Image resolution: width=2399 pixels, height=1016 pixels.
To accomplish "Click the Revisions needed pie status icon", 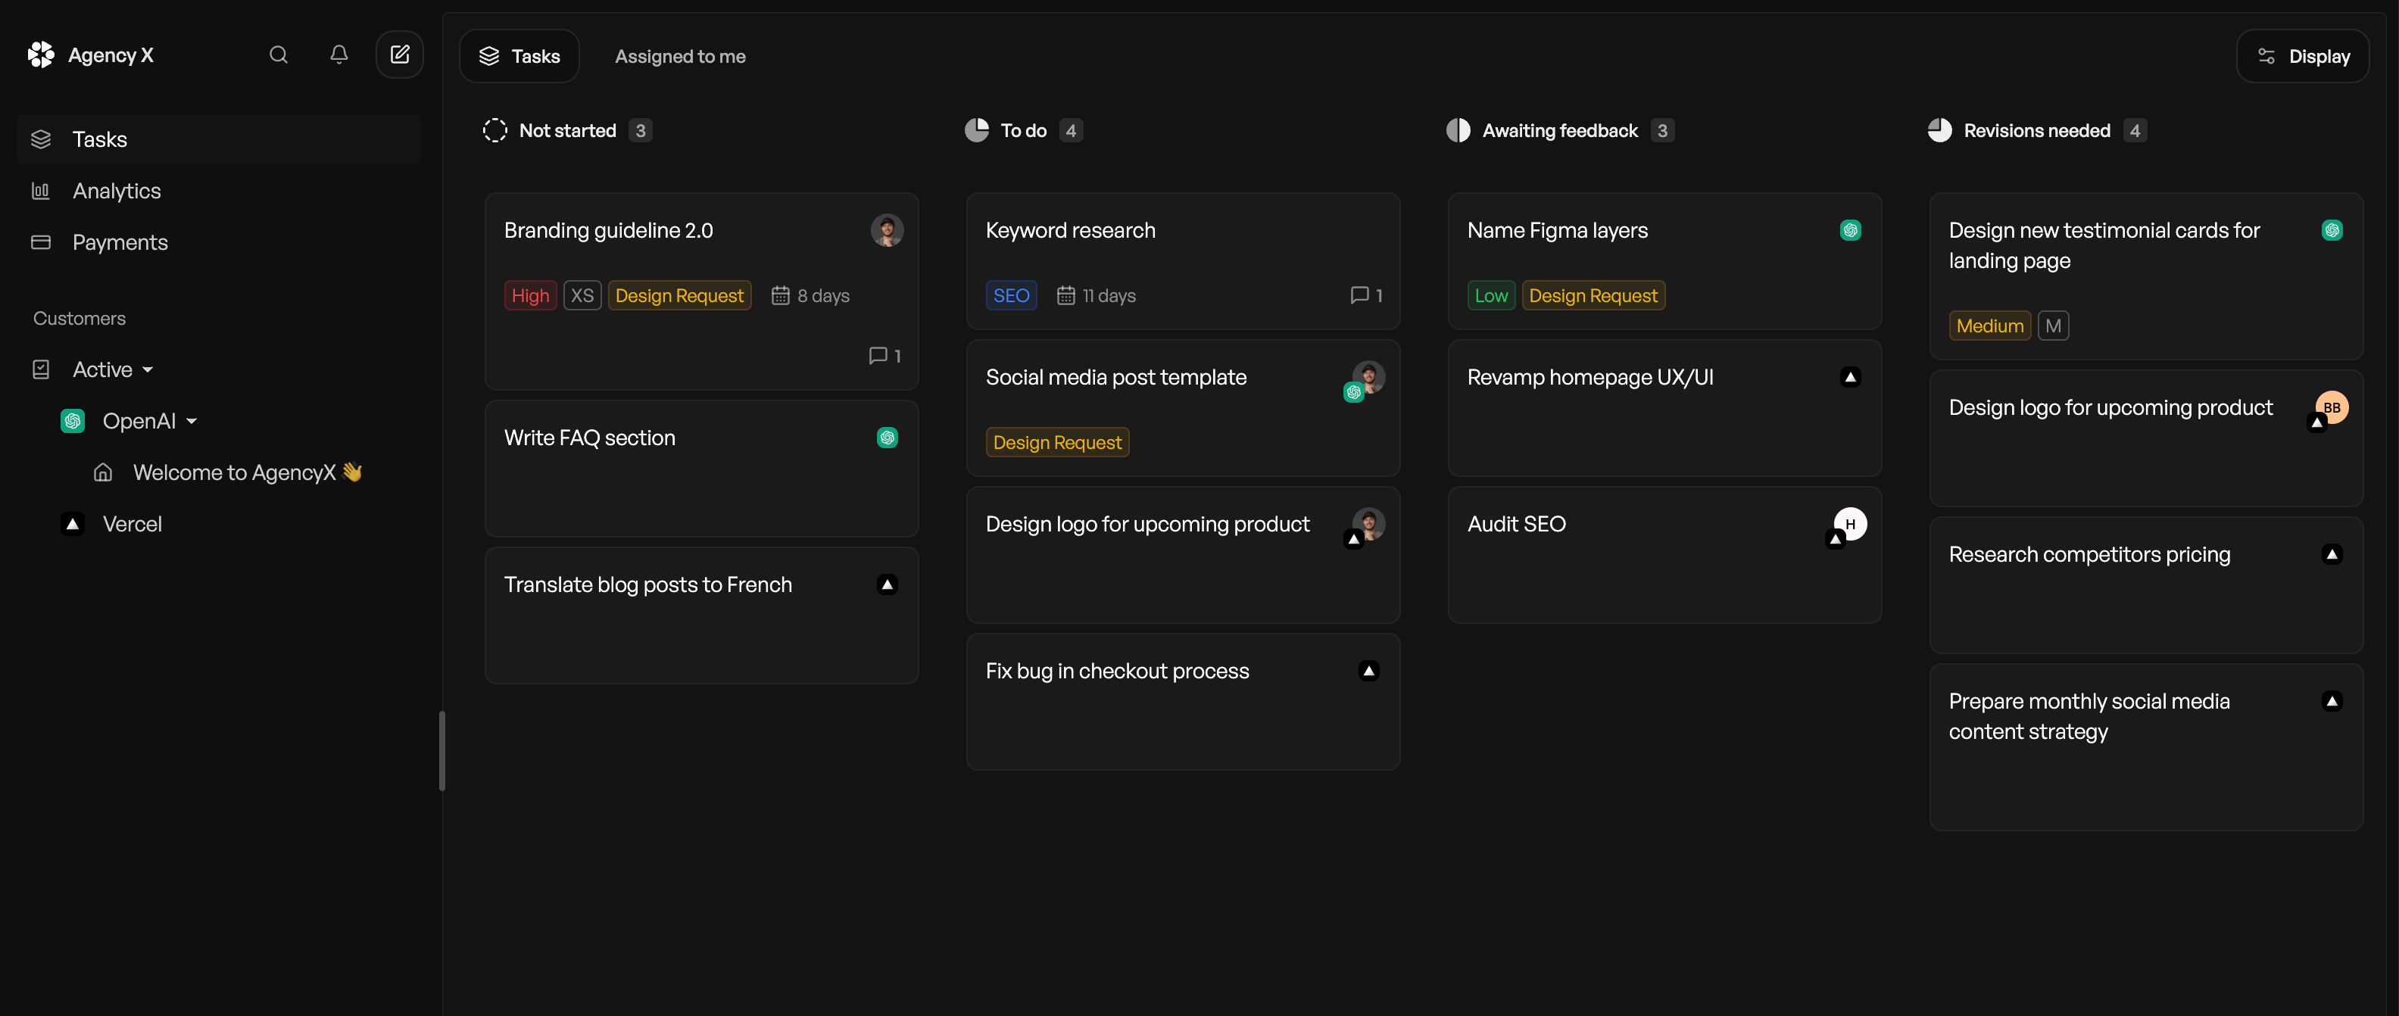I will pos(1940,130).
